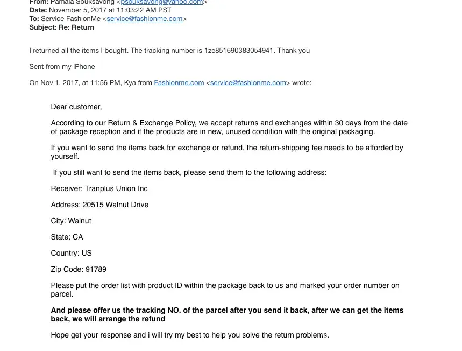Click the Dear customer greeting
462x351 pixels.
[x=76, y=107]
